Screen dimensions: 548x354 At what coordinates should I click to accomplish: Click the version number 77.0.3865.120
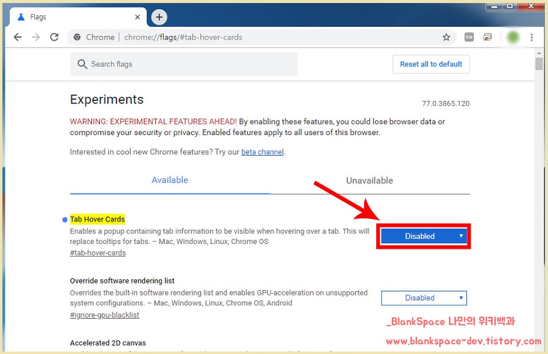pyautogui.click(x=446, y=103)
